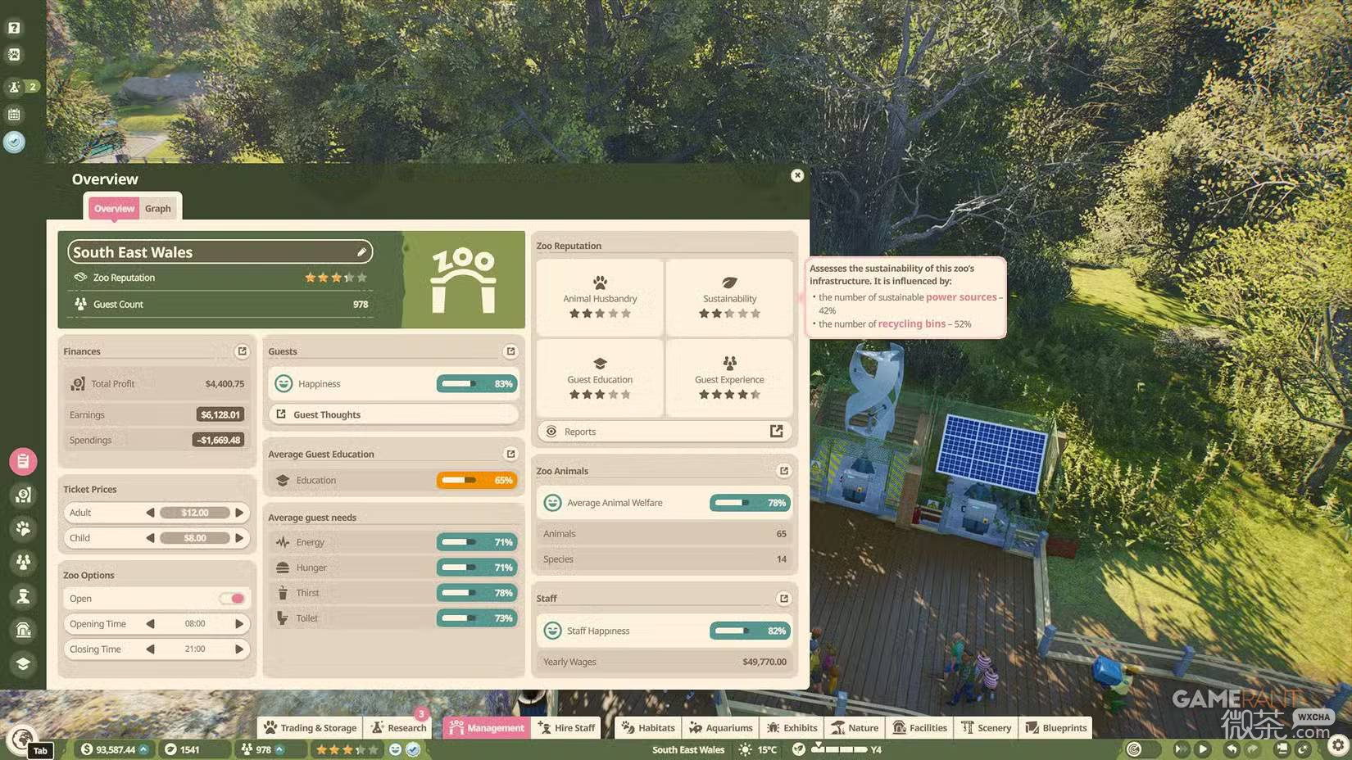This screenshot has height=760, width=1352.
Task: Click the edit pencil on zoo name
Action: pos(361,252)
